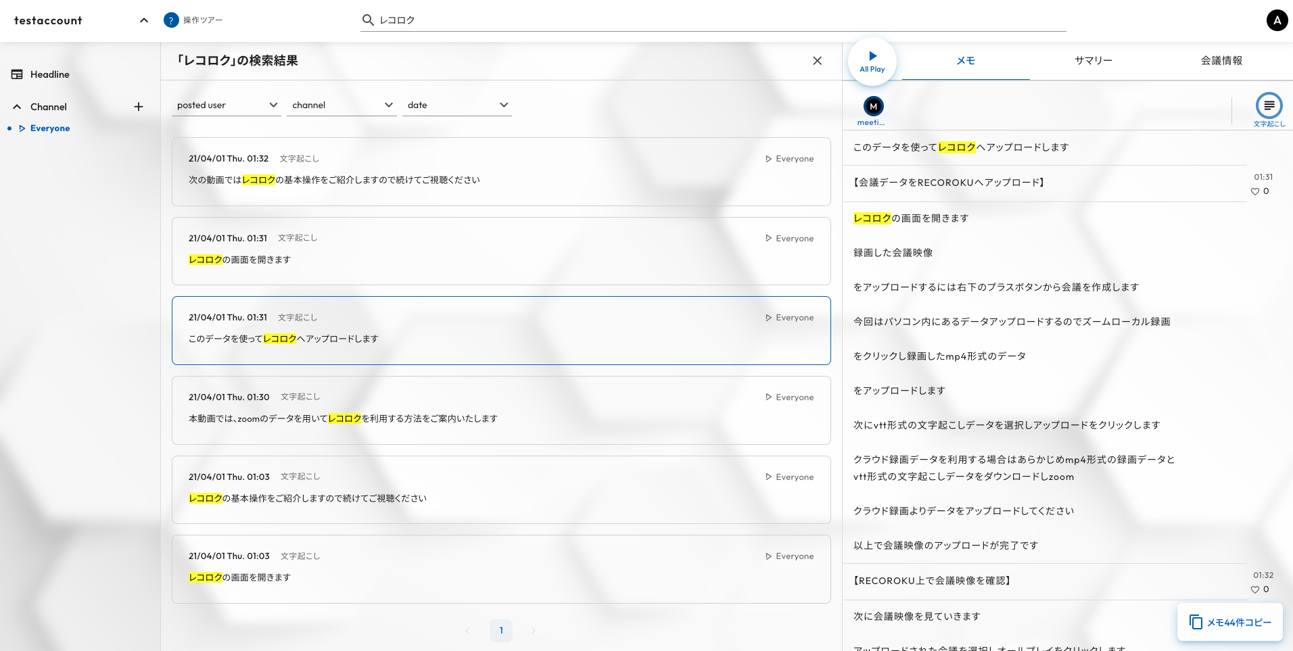Image resolution: width=1293 pixels, height=651 pixels.
Task: Click memo line 録画した会議映像
Action: [893, 253]
